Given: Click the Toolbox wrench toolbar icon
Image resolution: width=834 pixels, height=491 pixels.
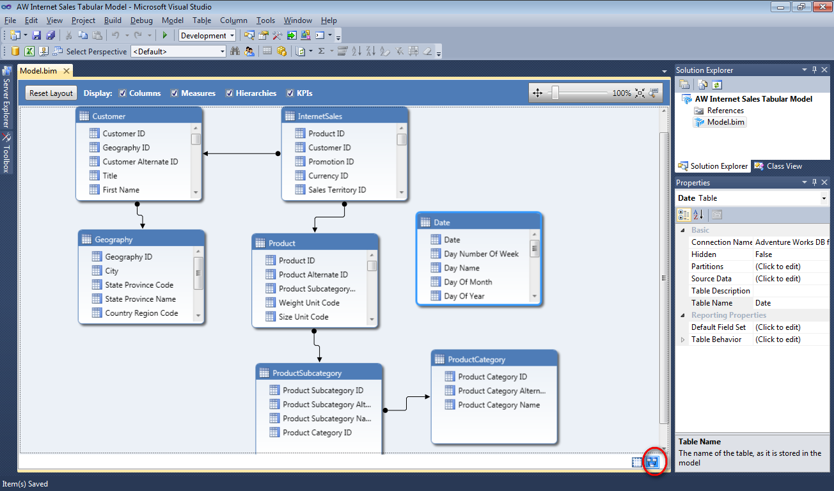Looking at the screenshot, I should tap(277, 35).
